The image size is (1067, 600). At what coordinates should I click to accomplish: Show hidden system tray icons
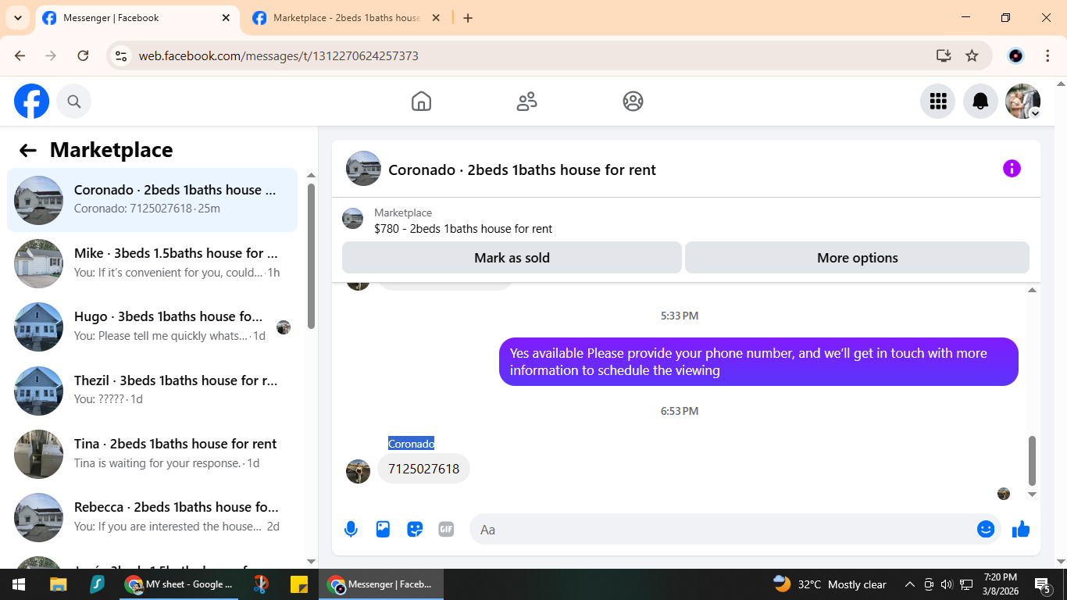(909, 584)
